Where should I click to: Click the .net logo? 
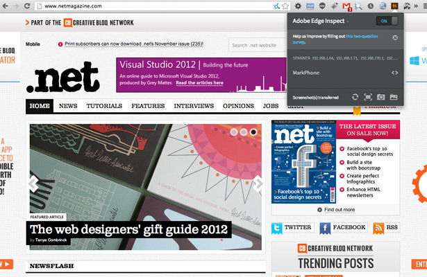click(x=63, y=77)
